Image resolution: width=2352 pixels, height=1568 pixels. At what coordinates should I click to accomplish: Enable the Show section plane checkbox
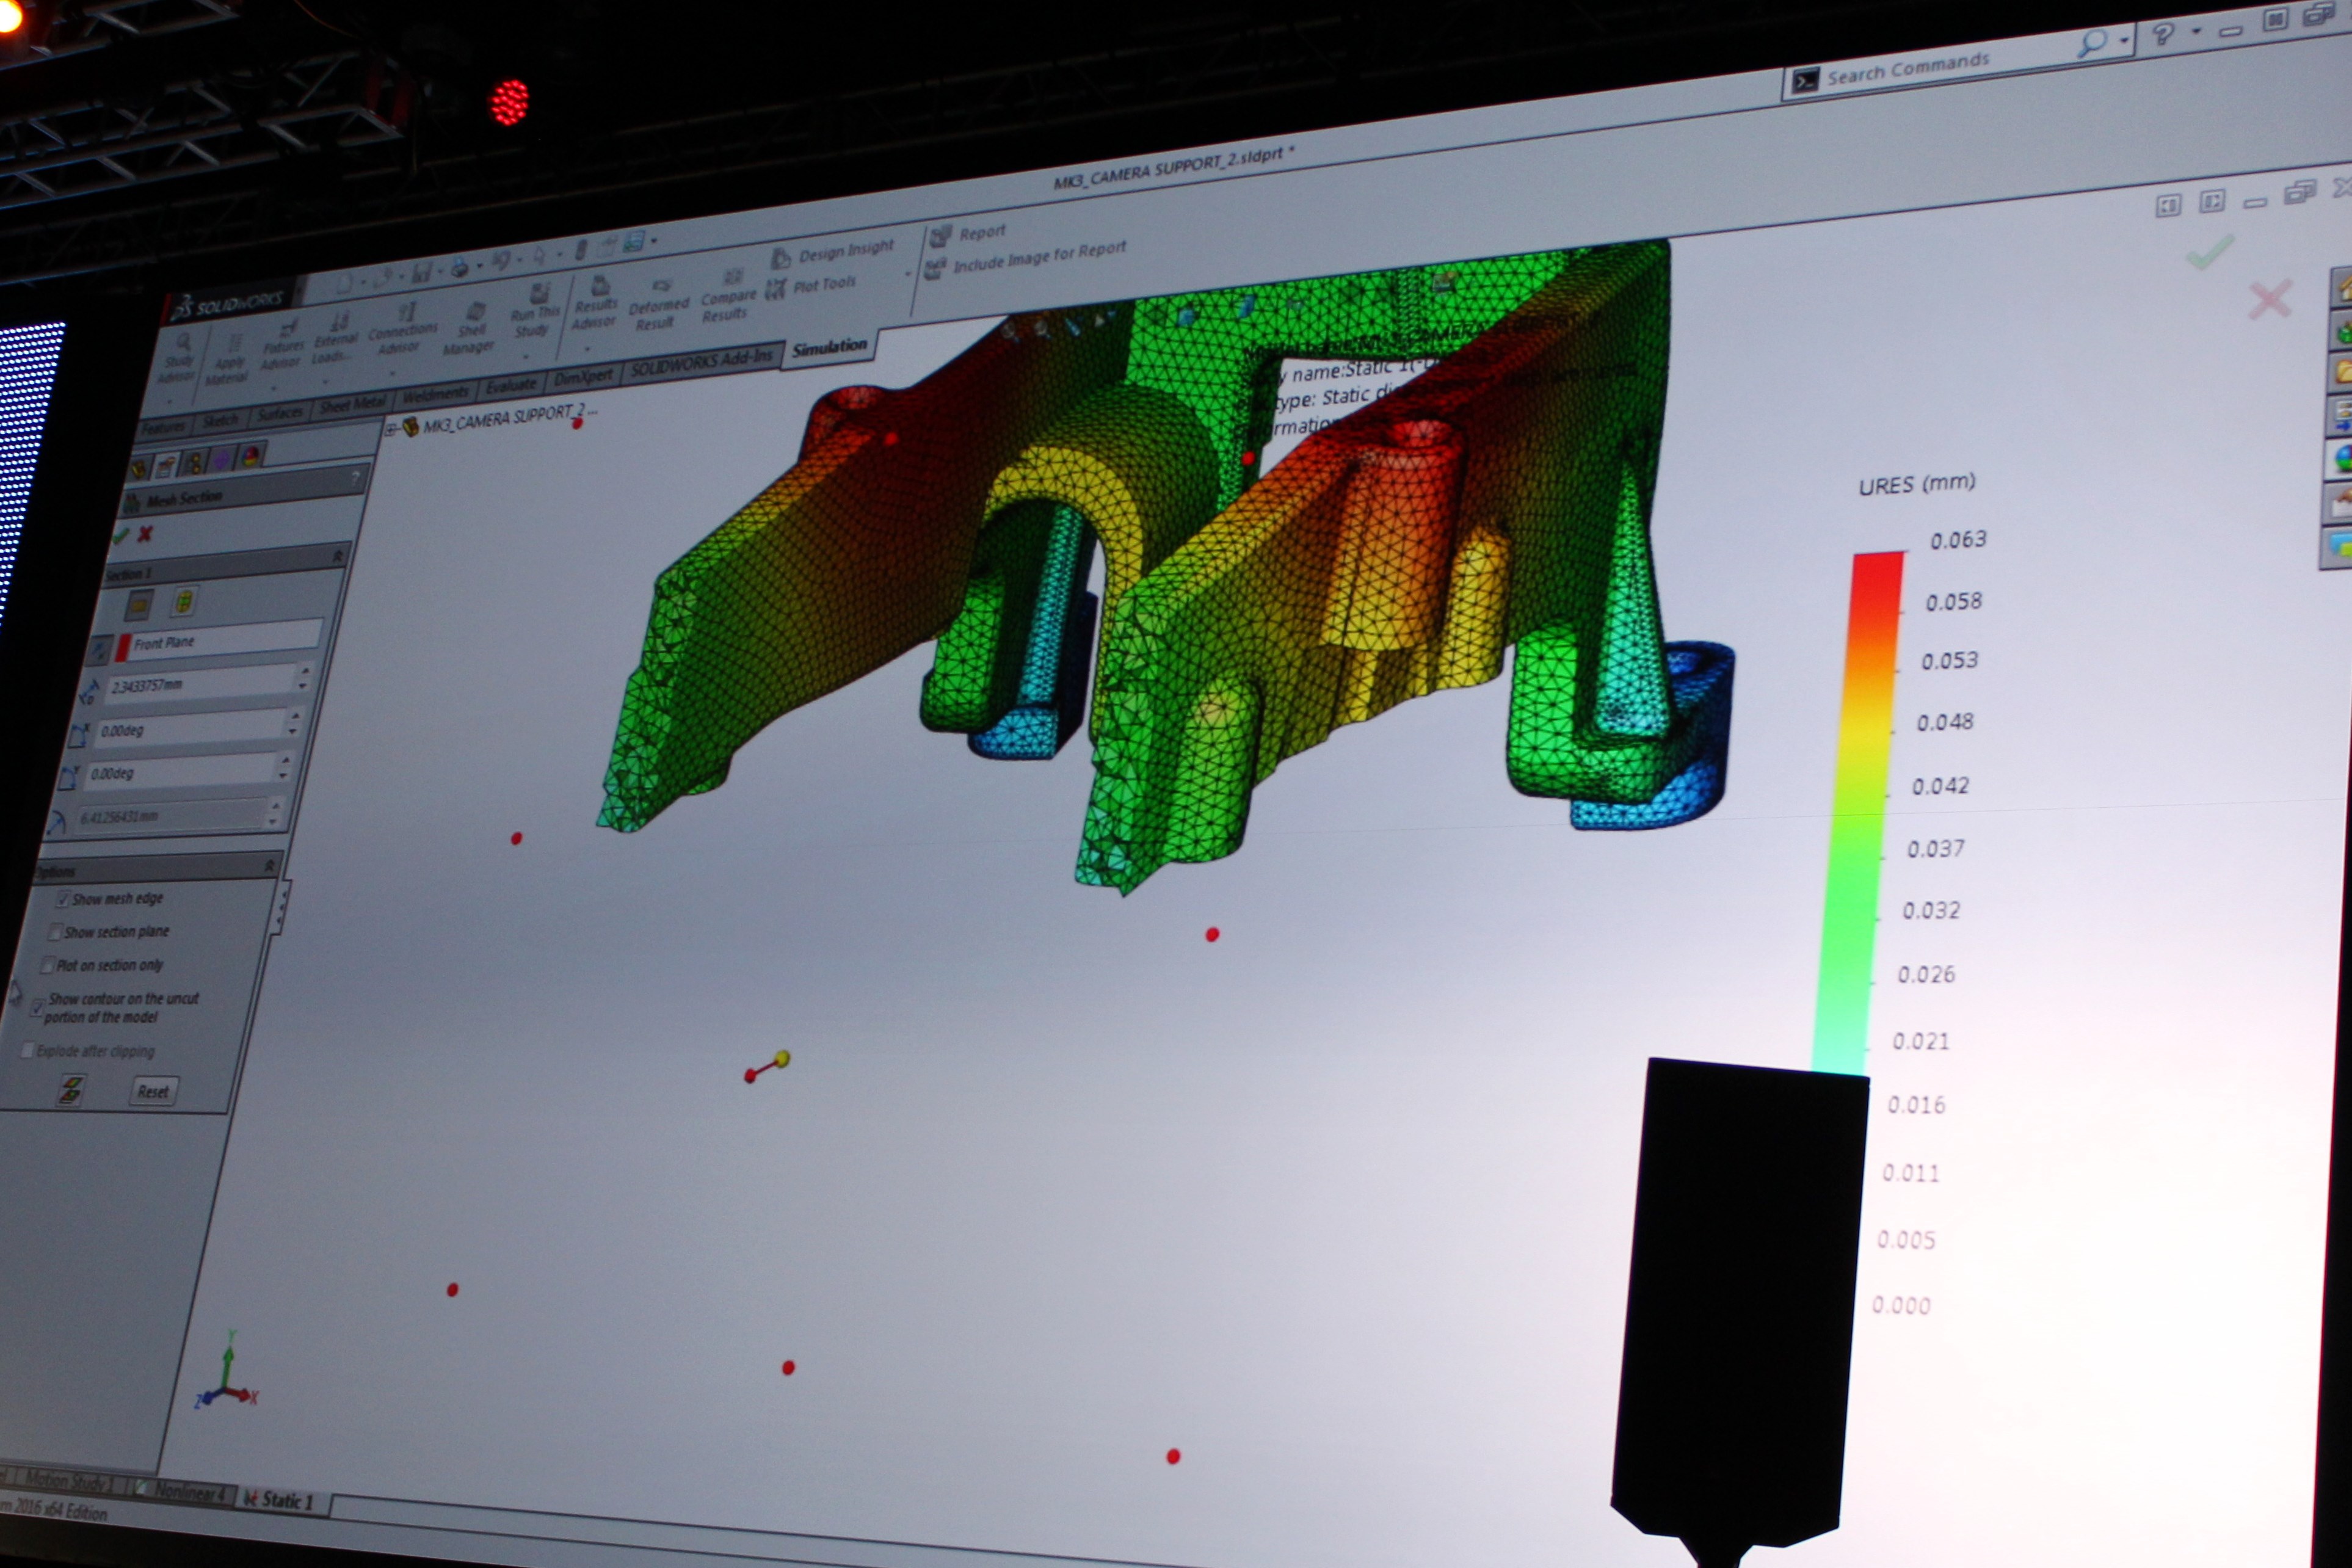click(x=55, y=932)
